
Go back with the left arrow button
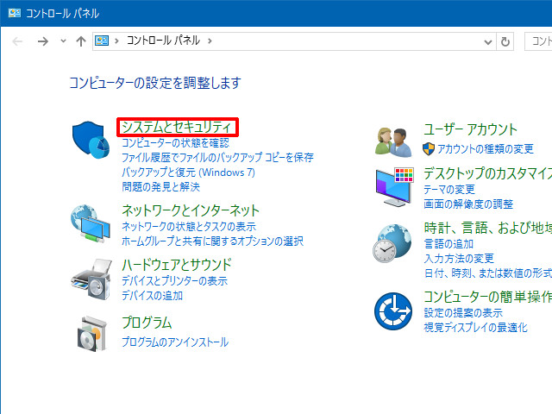click(17, 41)
